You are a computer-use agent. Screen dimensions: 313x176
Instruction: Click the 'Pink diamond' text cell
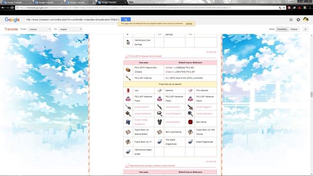coord(202,90)
